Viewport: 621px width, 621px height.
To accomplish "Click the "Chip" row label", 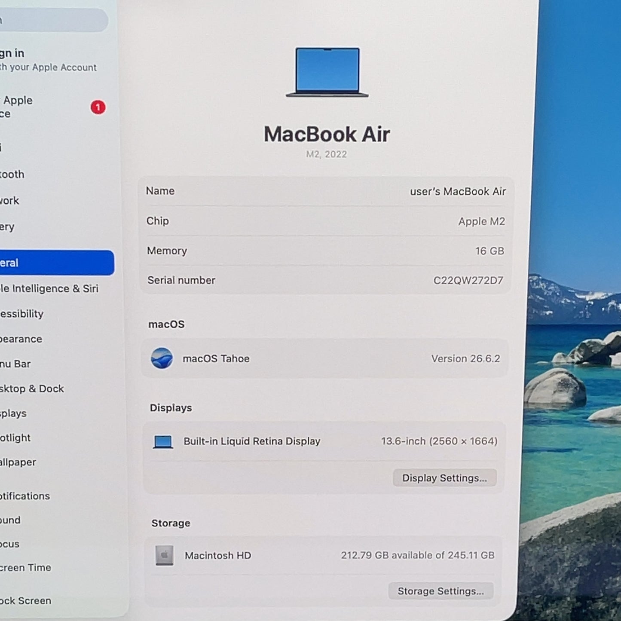I will click(x=158, y=221).
